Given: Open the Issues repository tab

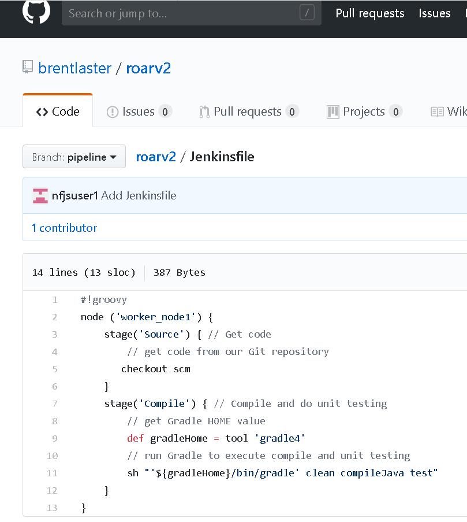Looking at the screenshot, I should [x=139, y=112].
